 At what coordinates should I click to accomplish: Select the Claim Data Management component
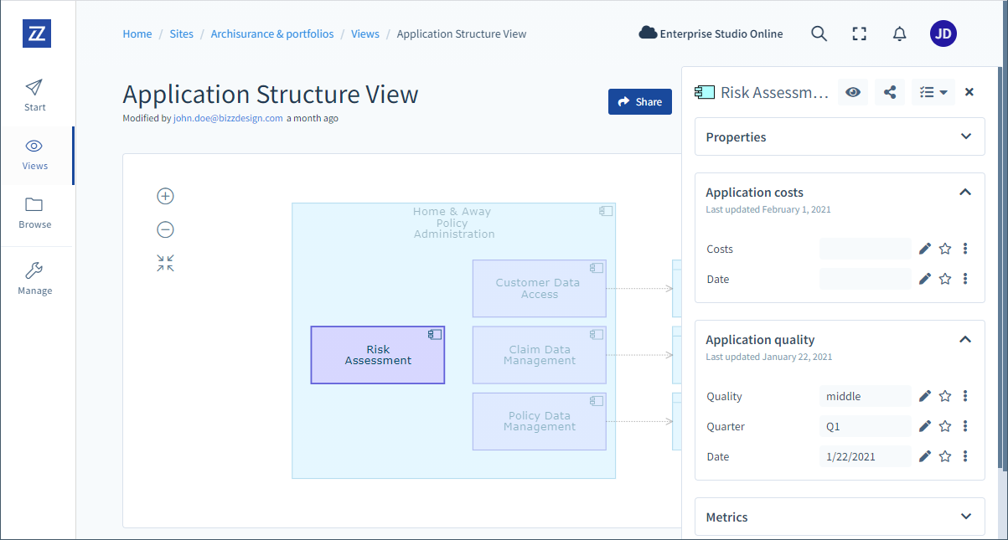point(539,355)
